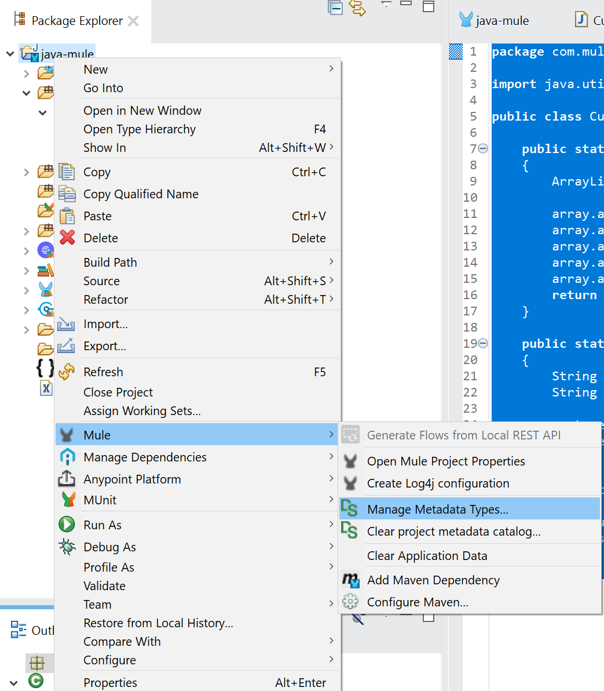
Task: Click the Refresh icon in context menu
Action: 67,372
